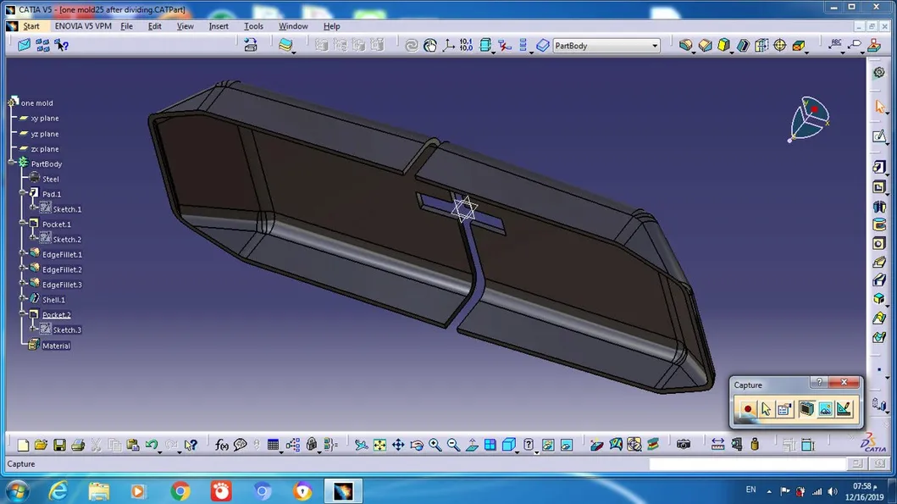
Task: Open the Insert menu
Action: tap(219, 26)
